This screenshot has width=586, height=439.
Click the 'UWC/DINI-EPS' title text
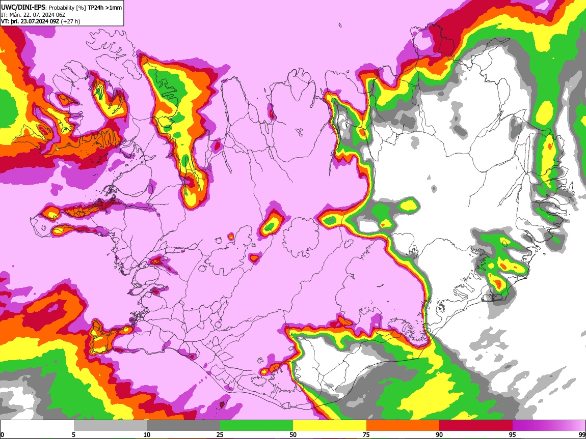pos(23,8)
